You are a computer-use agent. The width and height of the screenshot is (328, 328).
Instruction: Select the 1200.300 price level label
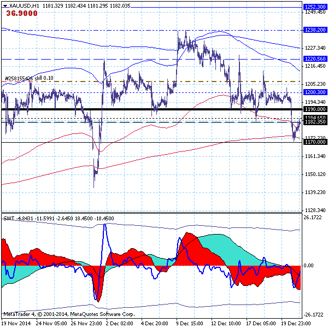pos(315,92)
